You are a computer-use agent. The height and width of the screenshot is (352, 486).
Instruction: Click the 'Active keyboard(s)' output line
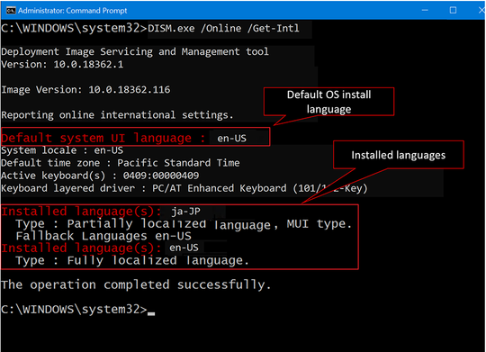pos(100,176)
